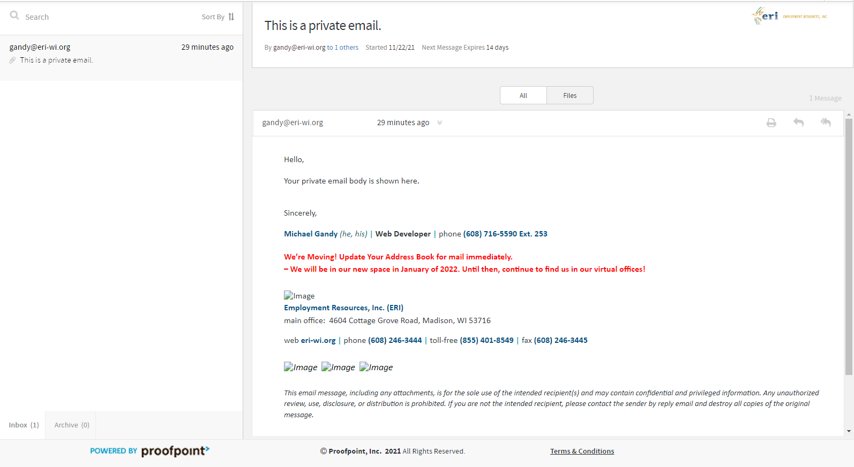Screen dimensions: 854x467
Task: Open the Sort By dropdown
Action: tap(213, 17)
